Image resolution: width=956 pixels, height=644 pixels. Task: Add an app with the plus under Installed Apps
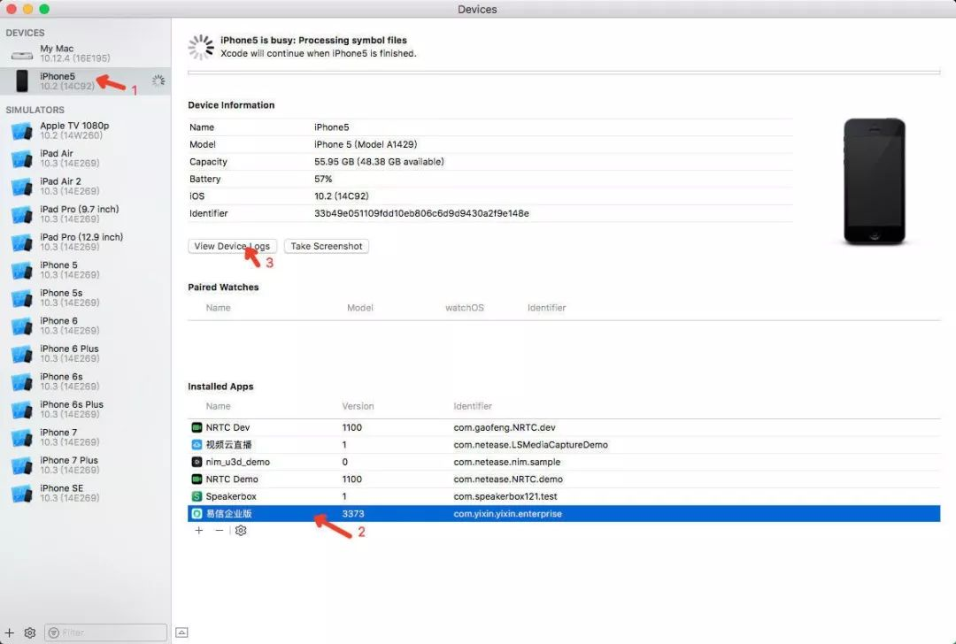[199, 531]
